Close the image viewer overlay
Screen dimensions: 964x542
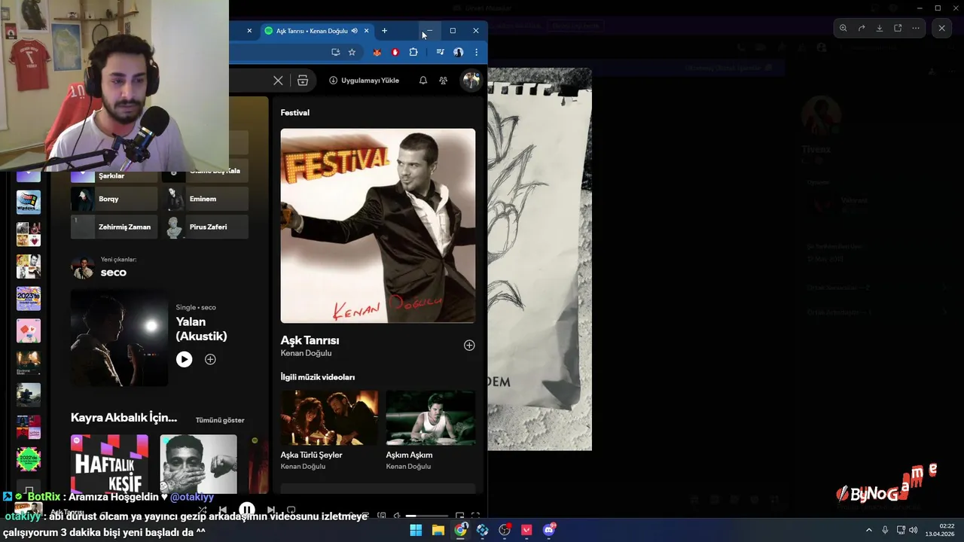tap(941, 28)
